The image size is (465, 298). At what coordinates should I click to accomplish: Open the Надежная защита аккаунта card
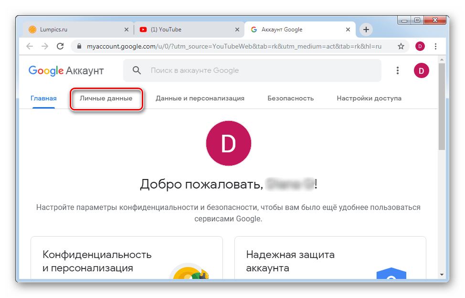pos(330,258)
